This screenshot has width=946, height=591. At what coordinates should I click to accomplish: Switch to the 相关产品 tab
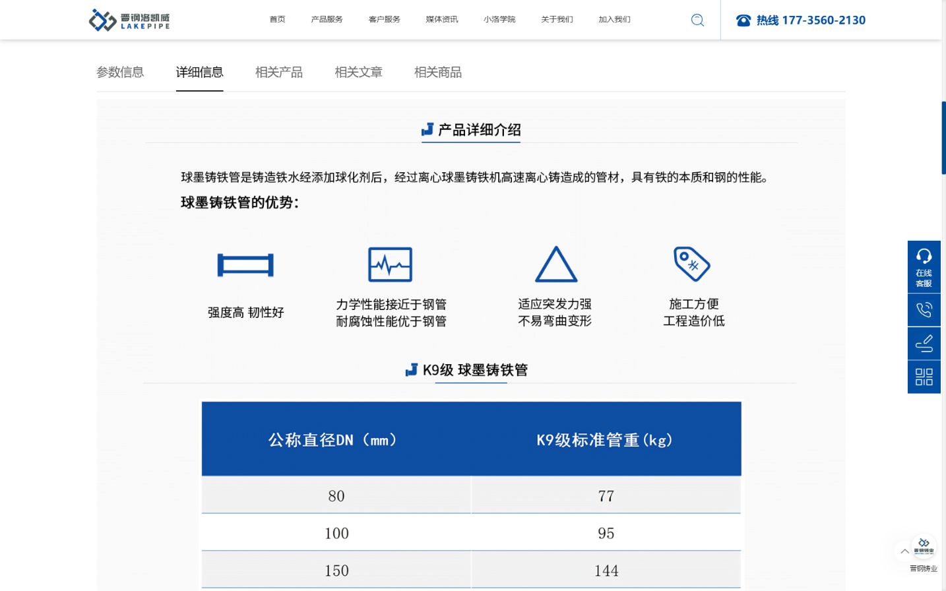point(279,72)
